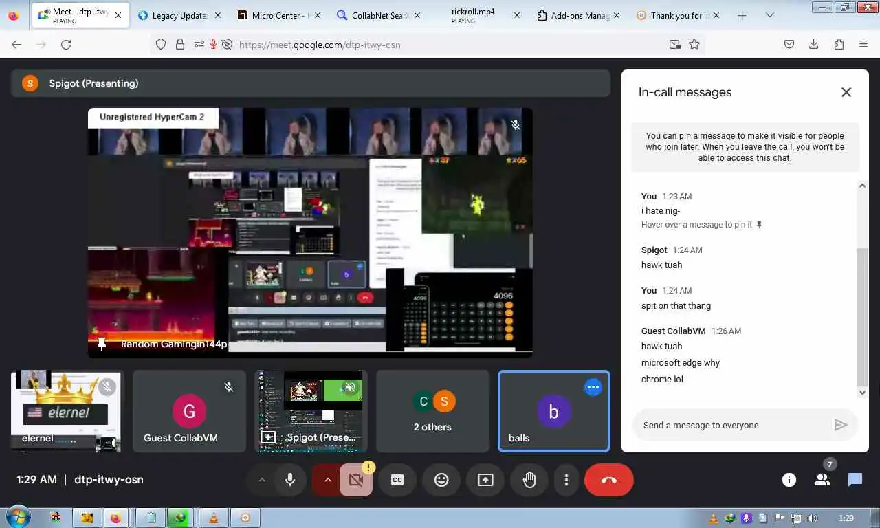The height and width of the screenshot is (528, 880).
Task: Close the Legacy Update tab
Action: (218, 15)
